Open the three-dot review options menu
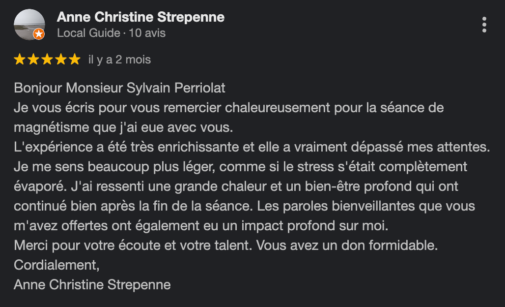 click(484, 24)
